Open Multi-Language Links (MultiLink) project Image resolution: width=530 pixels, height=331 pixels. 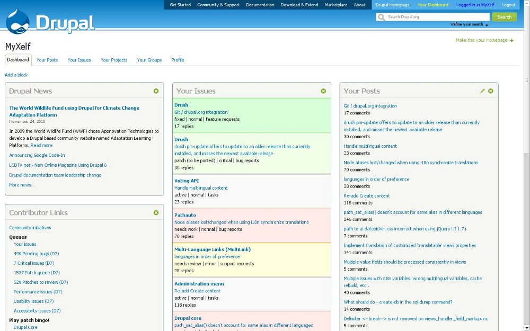pyautogui.click(x=213, y=249)
